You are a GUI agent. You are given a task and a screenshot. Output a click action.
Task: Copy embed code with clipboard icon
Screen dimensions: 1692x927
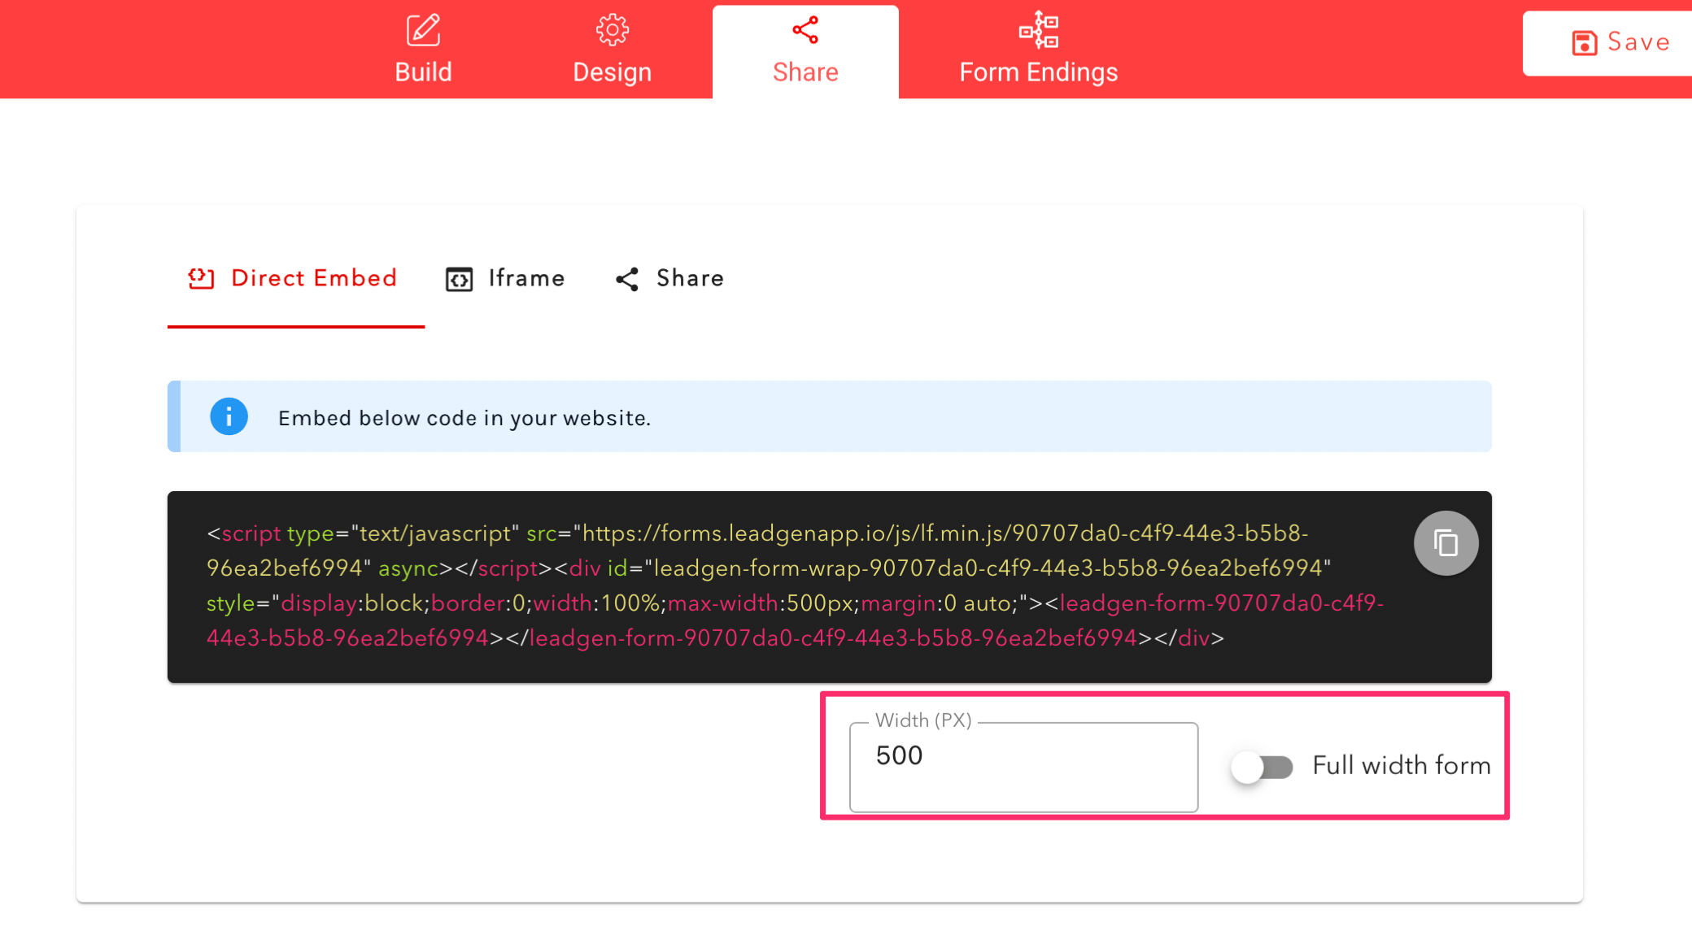pos(1446,542)
